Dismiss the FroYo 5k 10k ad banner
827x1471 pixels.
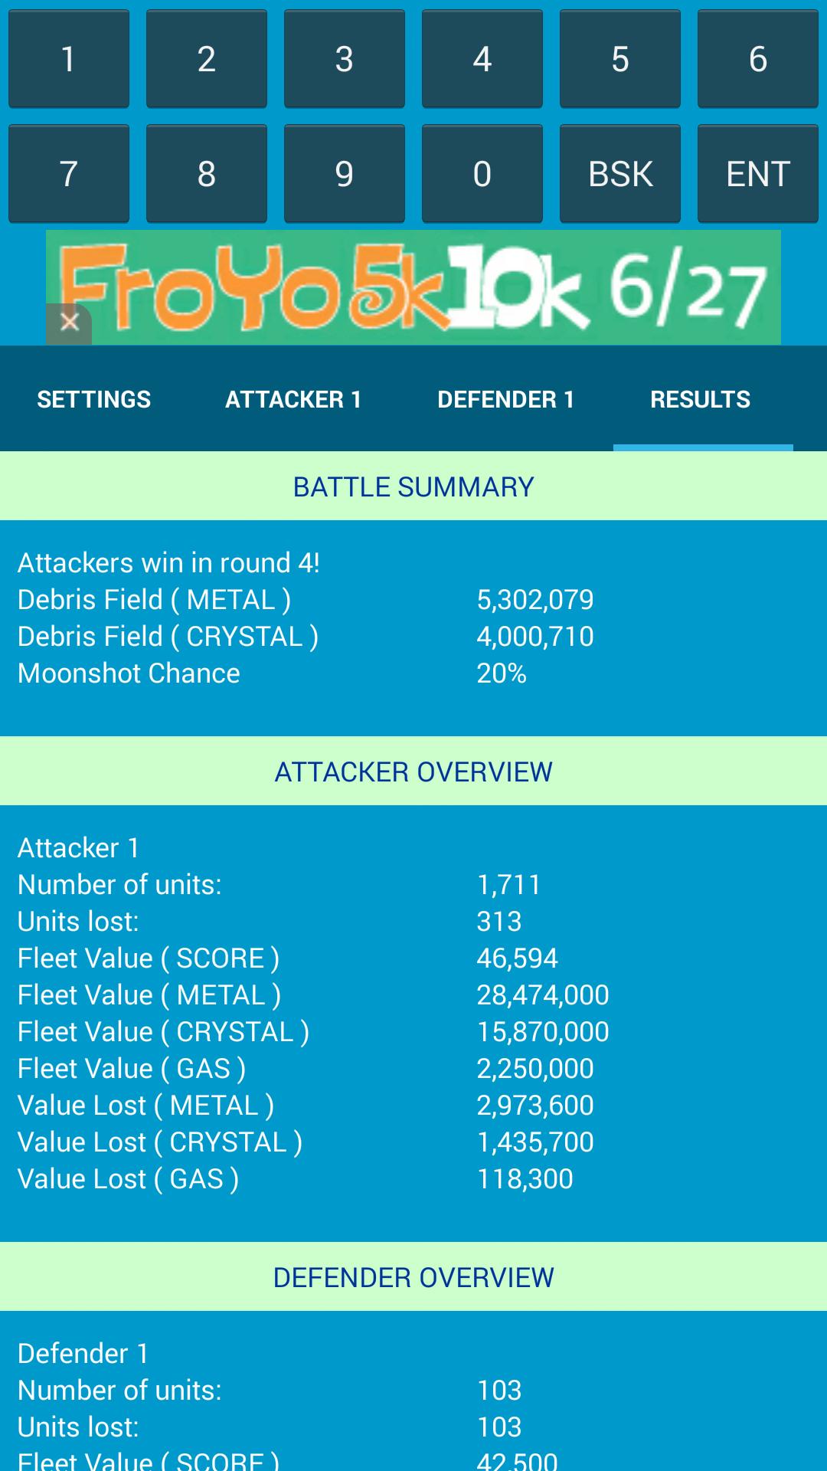[70, 322]
